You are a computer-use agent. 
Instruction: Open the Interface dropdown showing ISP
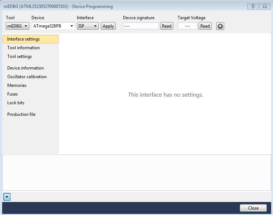[88, 26]
